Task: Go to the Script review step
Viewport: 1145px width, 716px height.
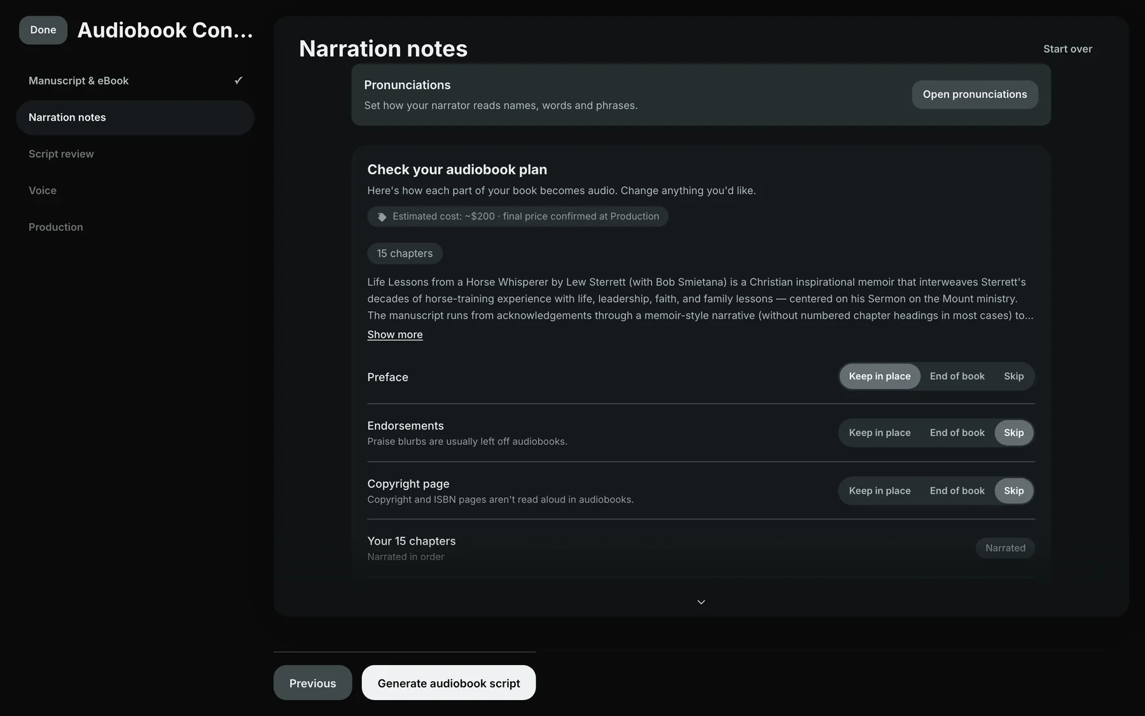Action: point(135,154)
